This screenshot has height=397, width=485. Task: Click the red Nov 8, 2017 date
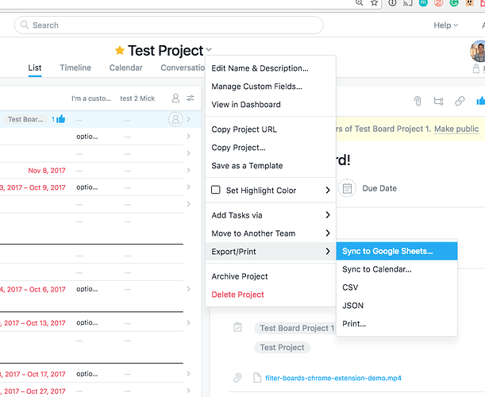point(47,171)
